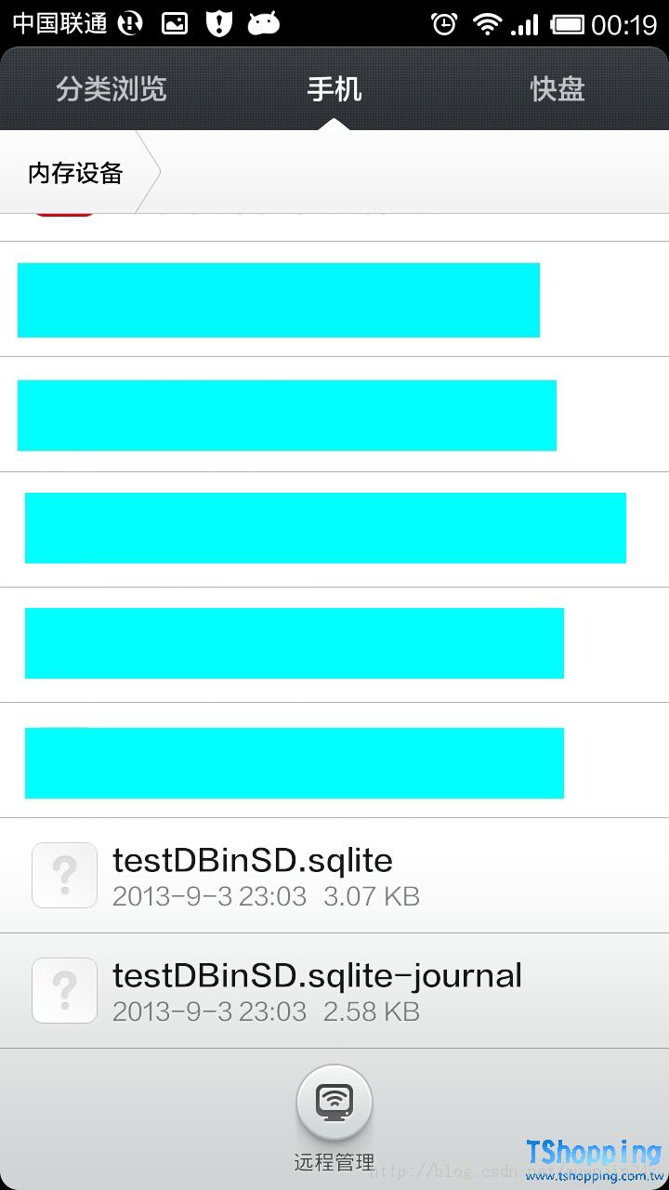Open the 快盘 tab
669x1190 pixels.
tap(557, 89)
